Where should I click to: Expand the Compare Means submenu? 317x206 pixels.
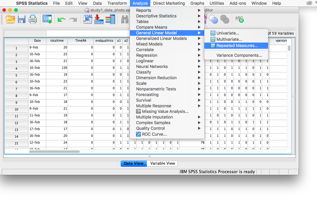click(x=167, y=27)
